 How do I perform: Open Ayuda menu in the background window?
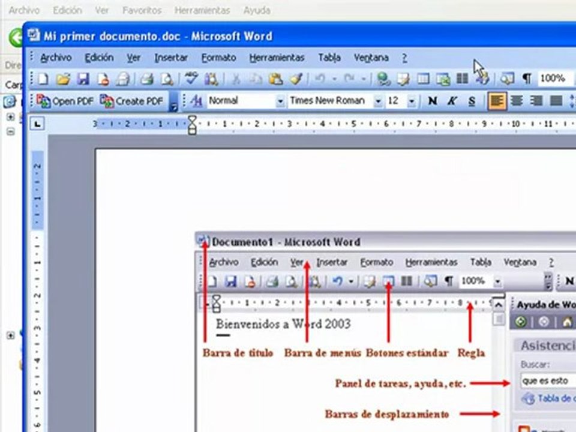pyautogui.click(x=257, y=10)
